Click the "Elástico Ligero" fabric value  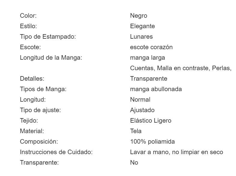[151, 121]
